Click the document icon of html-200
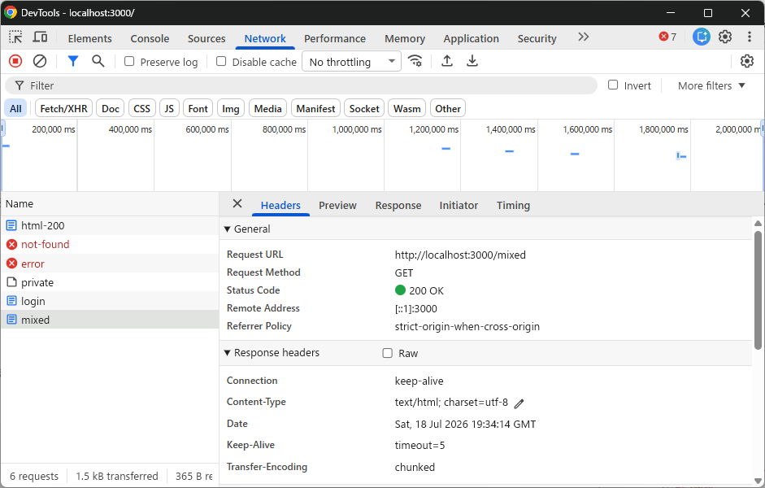The image size is (765, 488). click(11, 225)
